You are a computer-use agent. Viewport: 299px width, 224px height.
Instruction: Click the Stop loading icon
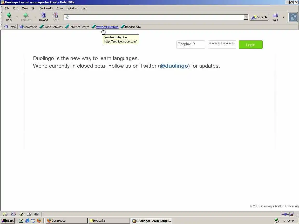(x=56, y=17)
